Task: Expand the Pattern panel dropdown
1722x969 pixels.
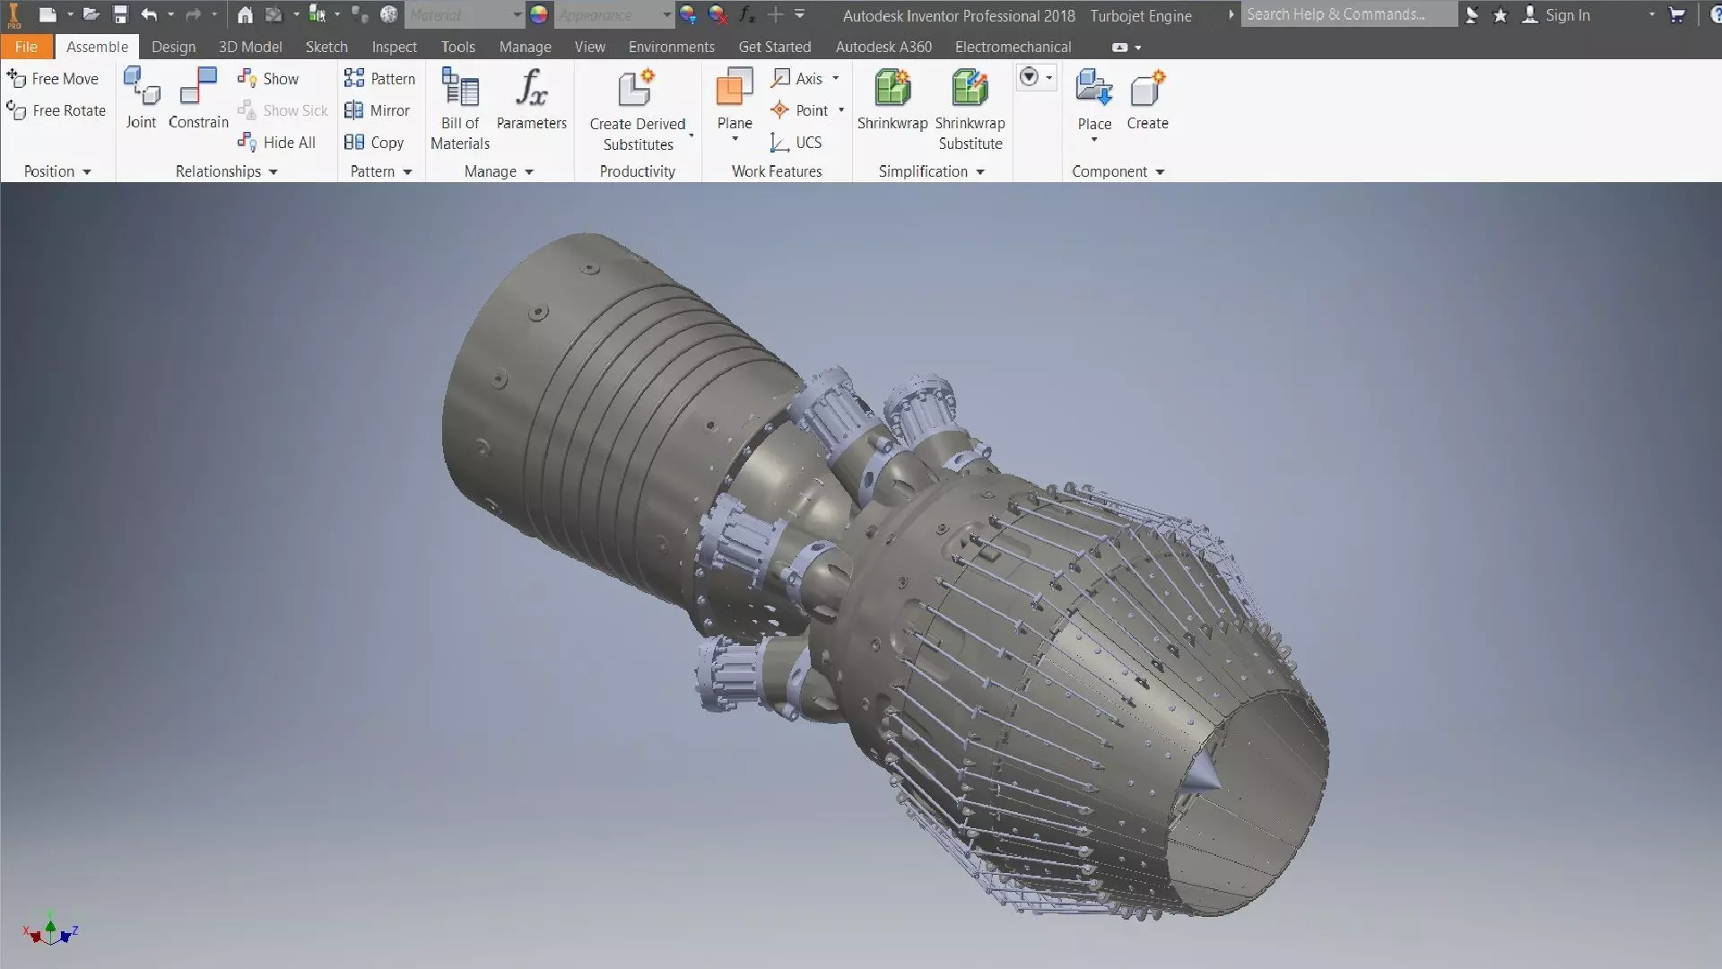Action: [407, 172]
